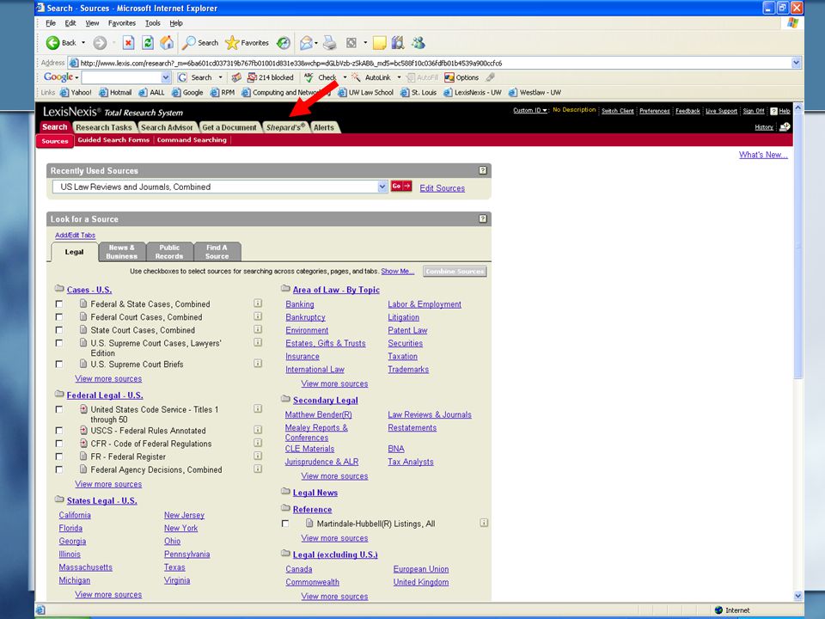Open the California state link
Image resolution: width=825 pixels, height=619 pixels.
click(x=75, y=515)
